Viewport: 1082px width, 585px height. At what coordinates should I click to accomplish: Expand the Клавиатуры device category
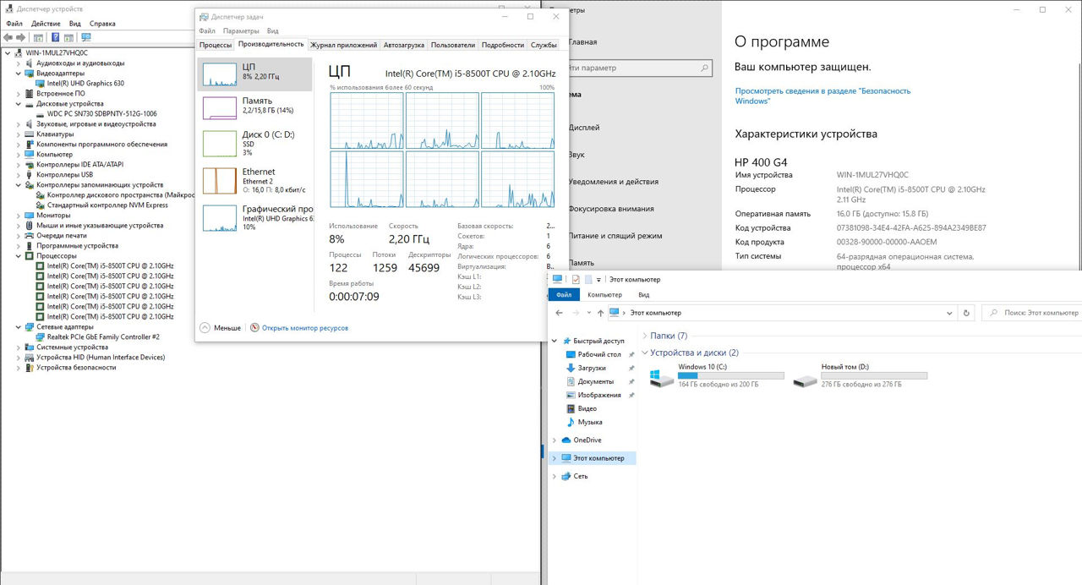pos(19,134)
